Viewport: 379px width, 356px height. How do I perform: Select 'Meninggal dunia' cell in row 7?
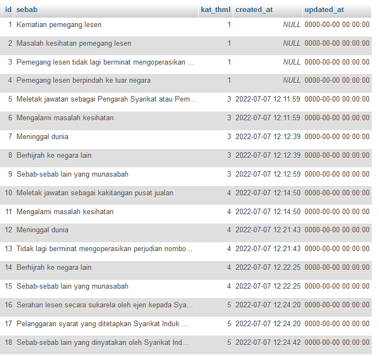42,137
